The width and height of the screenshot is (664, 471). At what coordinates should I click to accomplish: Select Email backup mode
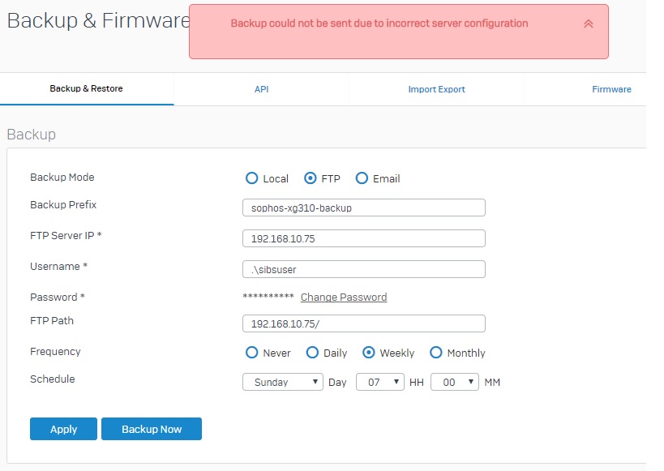coord(362,178)
